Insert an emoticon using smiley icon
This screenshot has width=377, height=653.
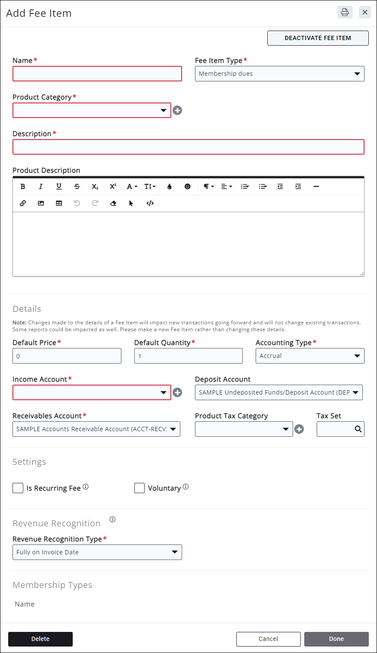tap(188, 187)
